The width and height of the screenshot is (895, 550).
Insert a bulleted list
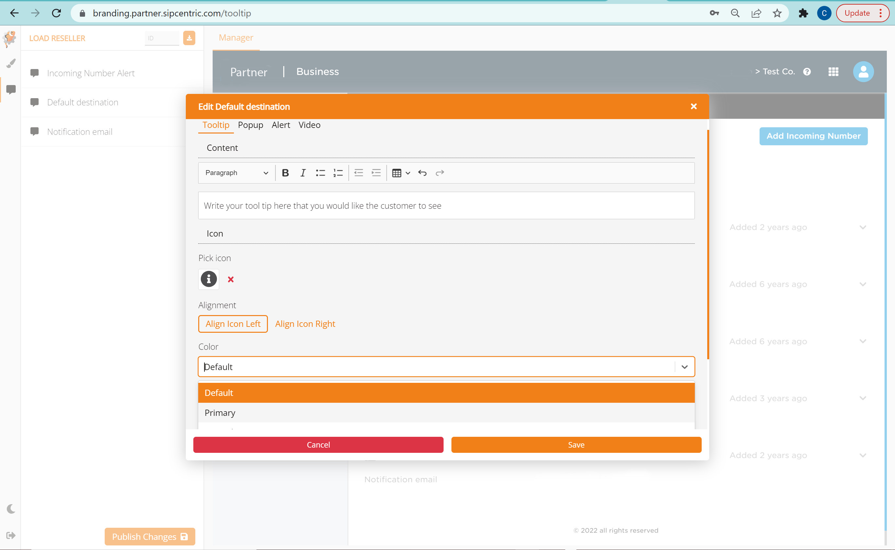point(320,173)
